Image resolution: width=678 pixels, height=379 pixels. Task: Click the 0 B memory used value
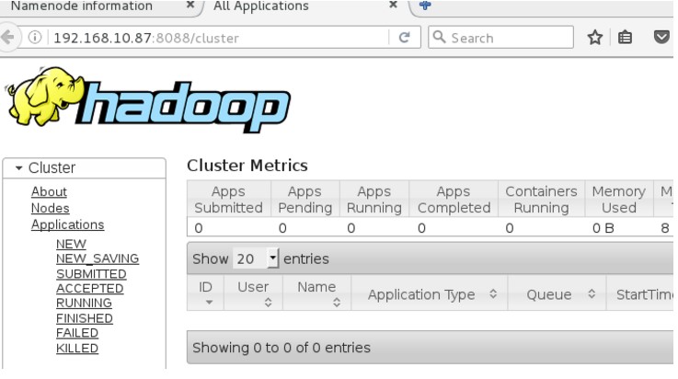click(603, 228)
